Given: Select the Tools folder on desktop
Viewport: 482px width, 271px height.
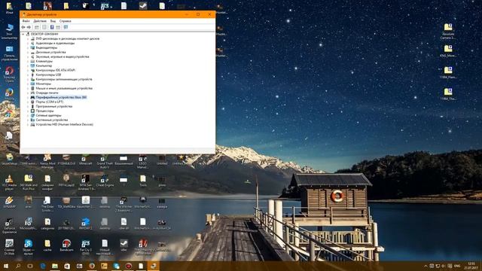Looking at the screenshot, I should click(143, 181).
